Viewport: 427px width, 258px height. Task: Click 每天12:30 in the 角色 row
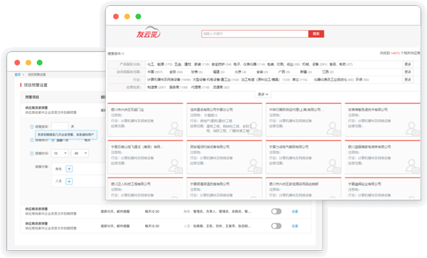152,212
